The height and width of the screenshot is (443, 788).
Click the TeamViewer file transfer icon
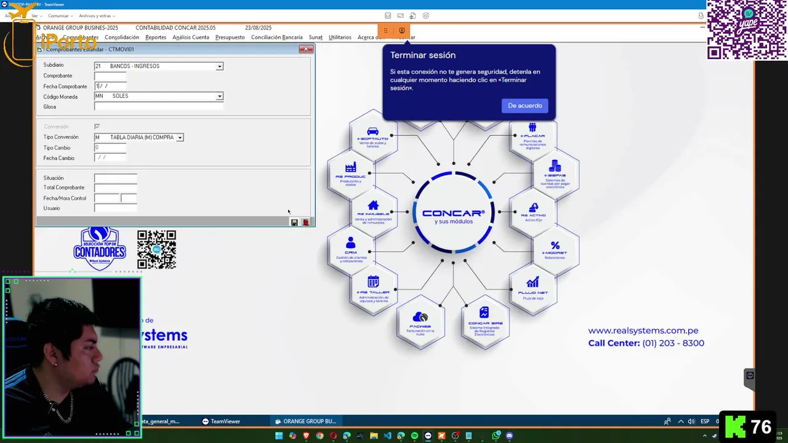click(x=413, y=15)
